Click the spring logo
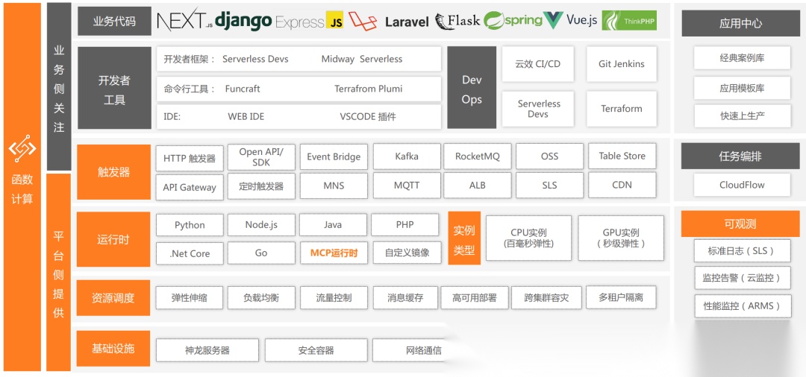 tap(513, 21)
